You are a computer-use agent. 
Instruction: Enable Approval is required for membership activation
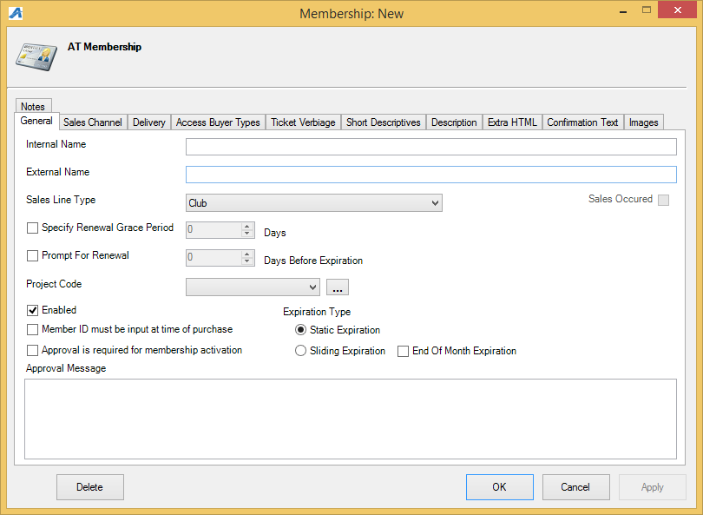(32, 350)
